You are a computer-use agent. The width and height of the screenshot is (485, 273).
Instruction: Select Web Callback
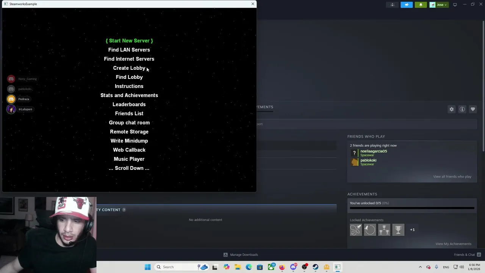[x=129, y=150]
